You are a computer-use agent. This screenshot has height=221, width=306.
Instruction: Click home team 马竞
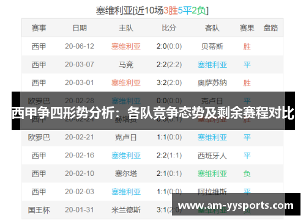(x=126, y=65)
